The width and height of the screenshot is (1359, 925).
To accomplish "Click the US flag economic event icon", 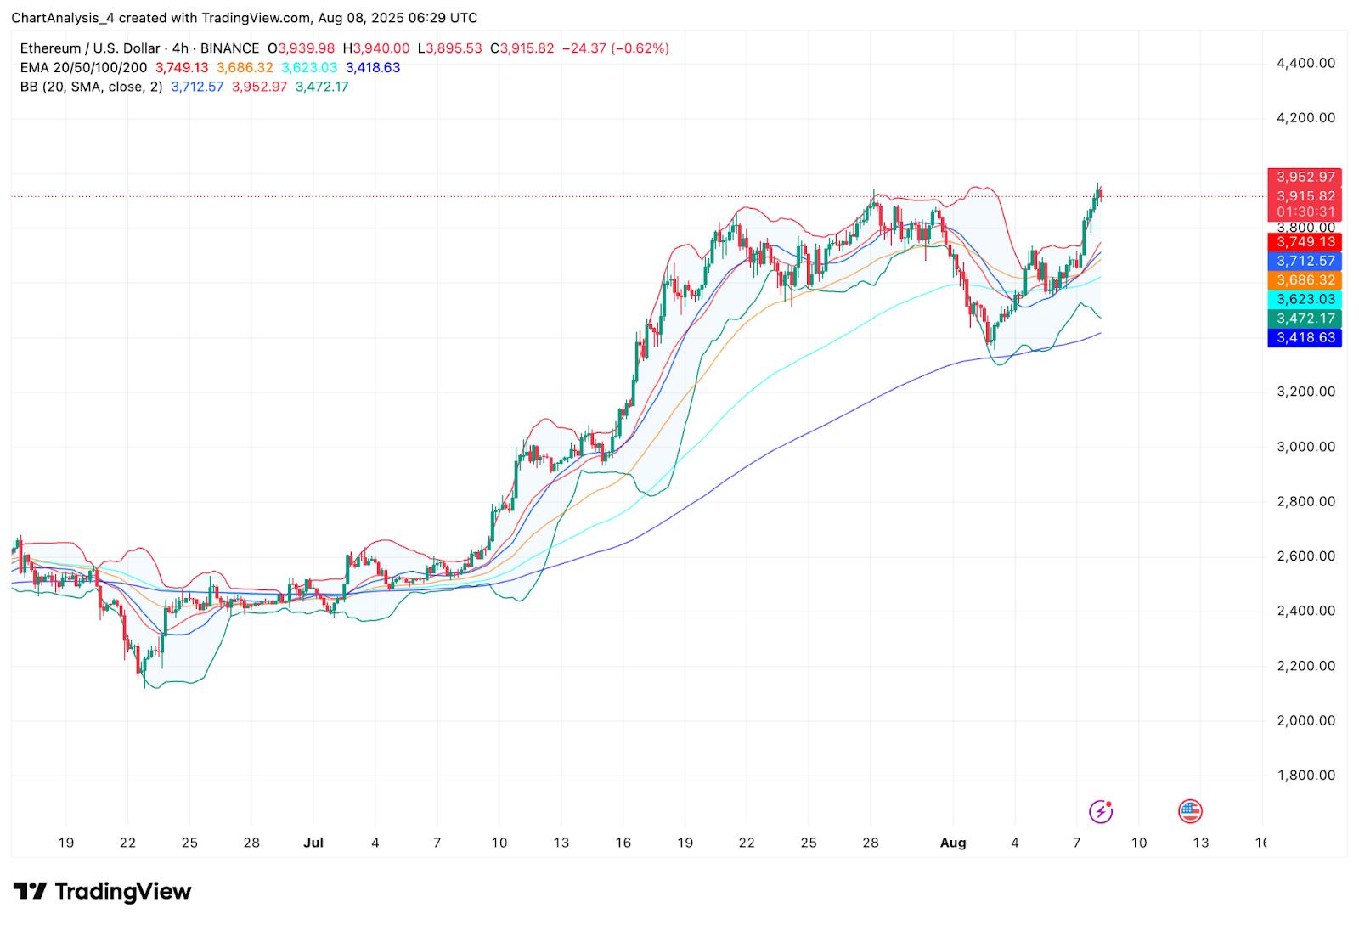I will (1190, 811).
